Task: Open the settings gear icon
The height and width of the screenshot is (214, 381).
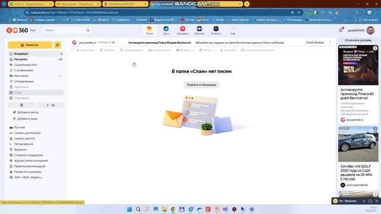Action: pyautogui.click(x=341, y=30)
